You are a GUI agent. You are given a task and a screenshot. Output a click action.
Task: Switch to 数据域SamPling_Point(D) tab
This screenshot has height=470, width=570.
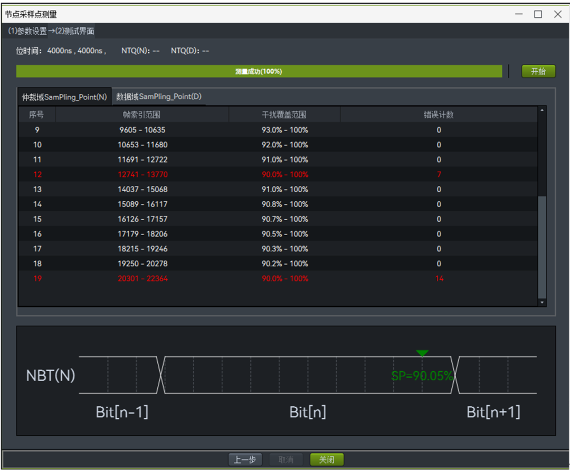click(x=158, y=97)
